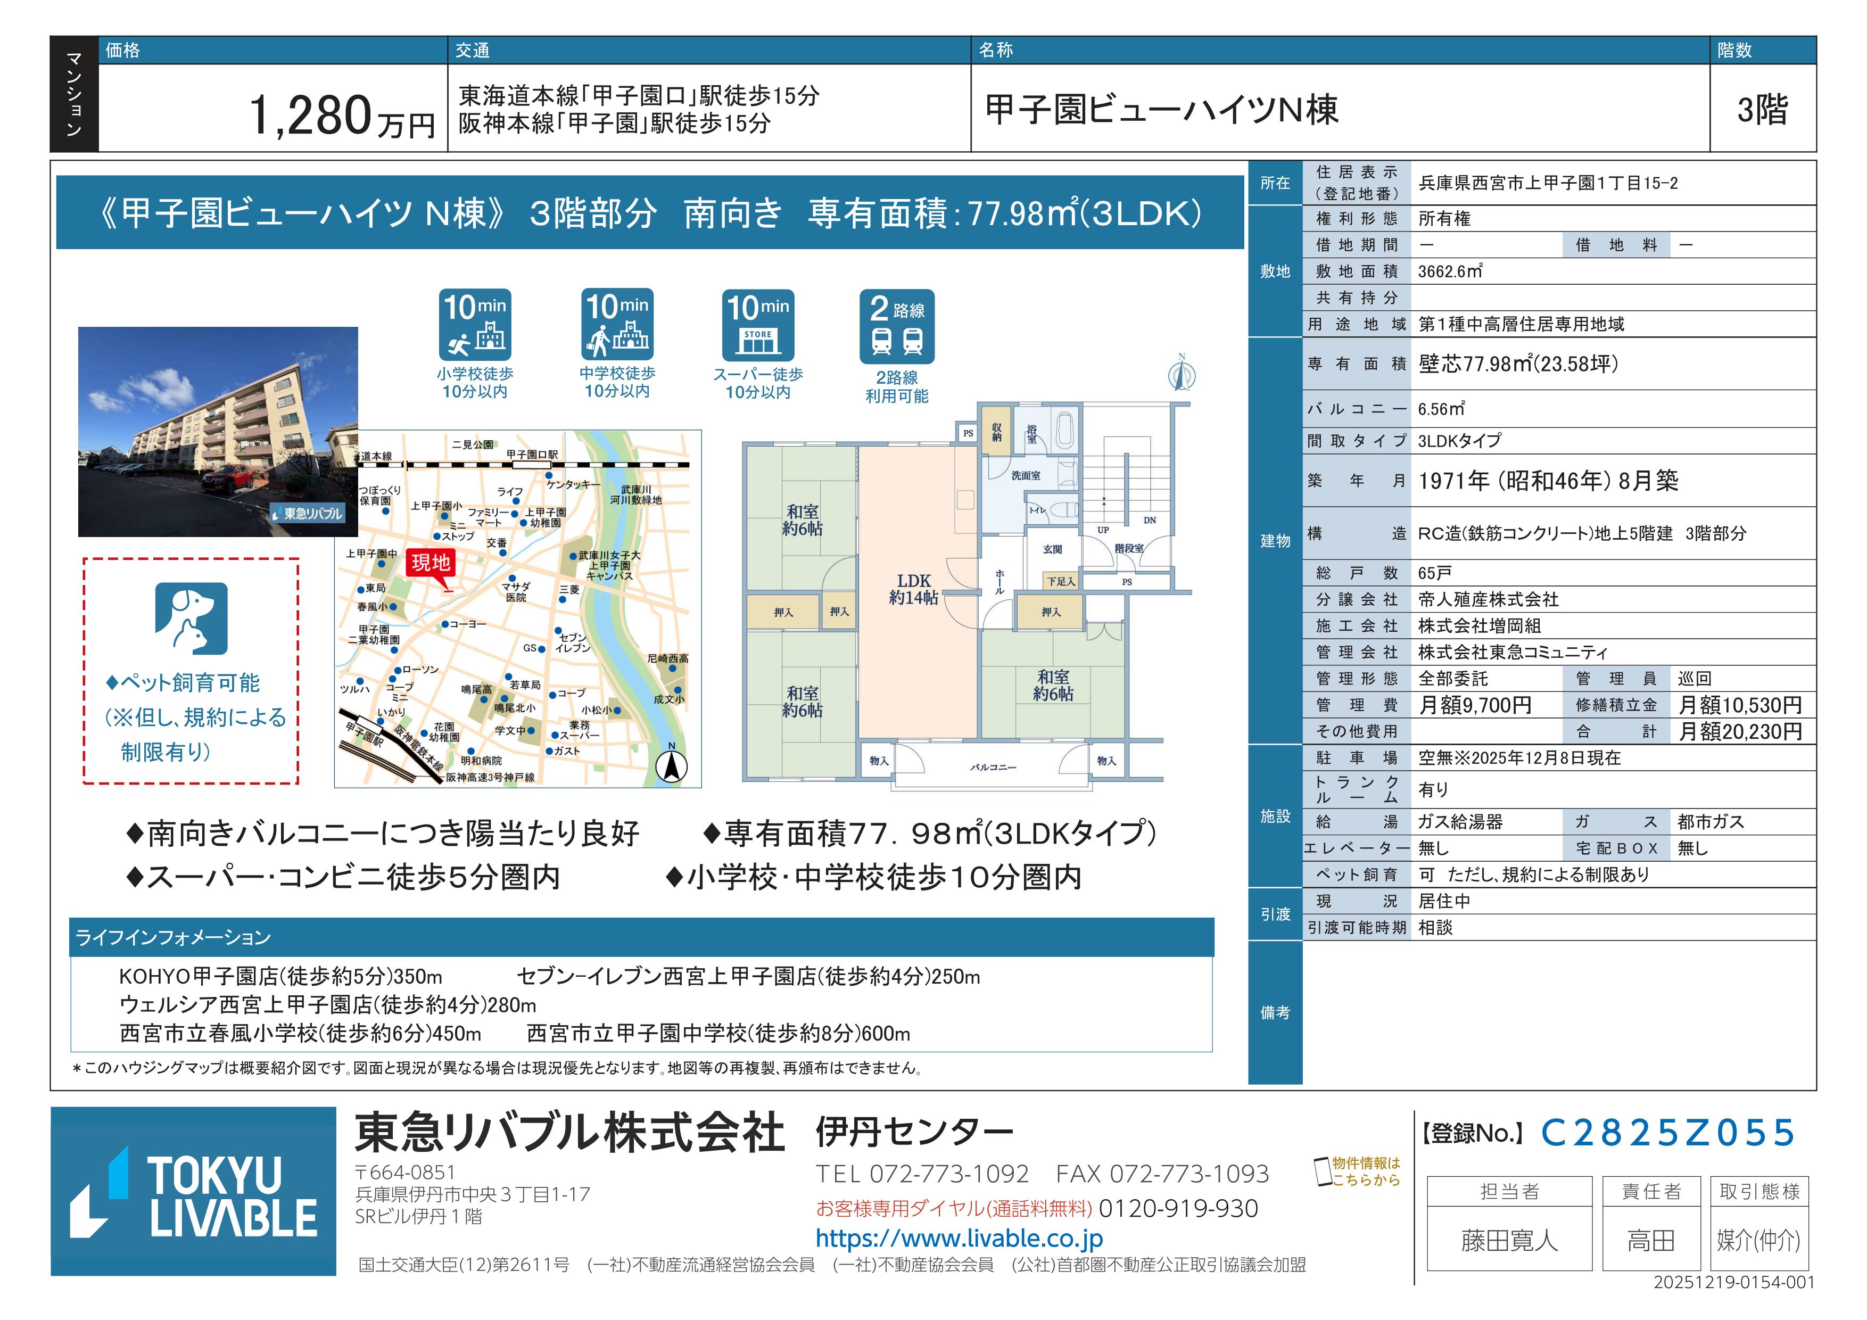Click the registration number C2825Z055
The image size is (1867, 1320).
[1668, 1133]
